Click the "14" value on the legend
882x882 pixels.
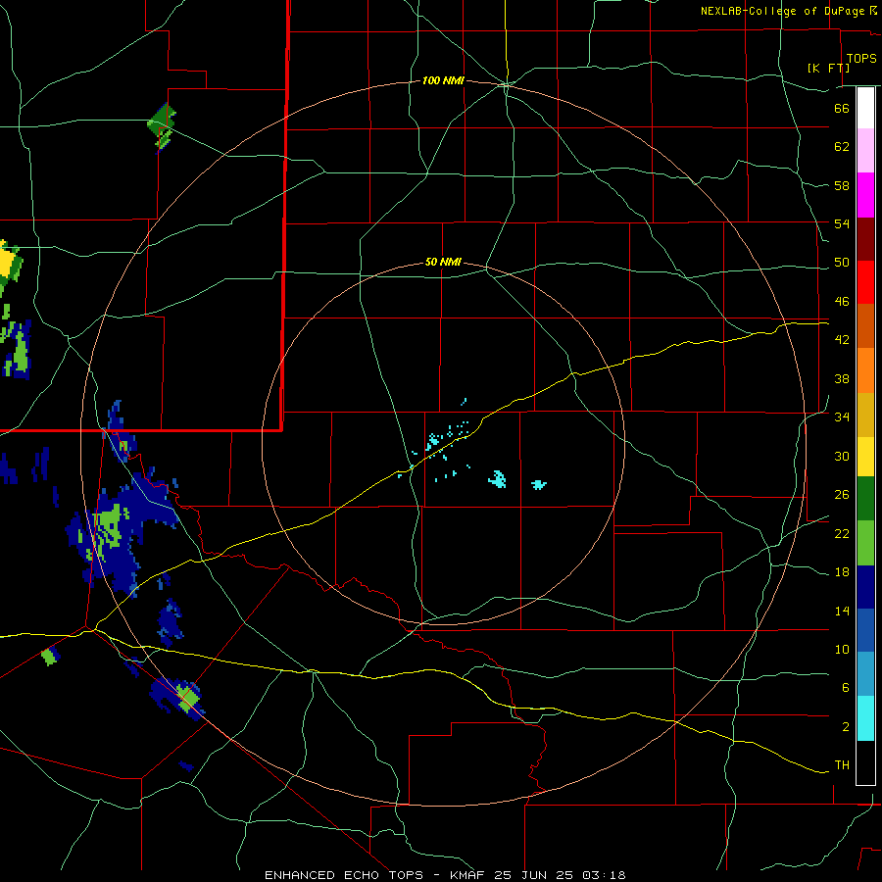tap(842, 611)
